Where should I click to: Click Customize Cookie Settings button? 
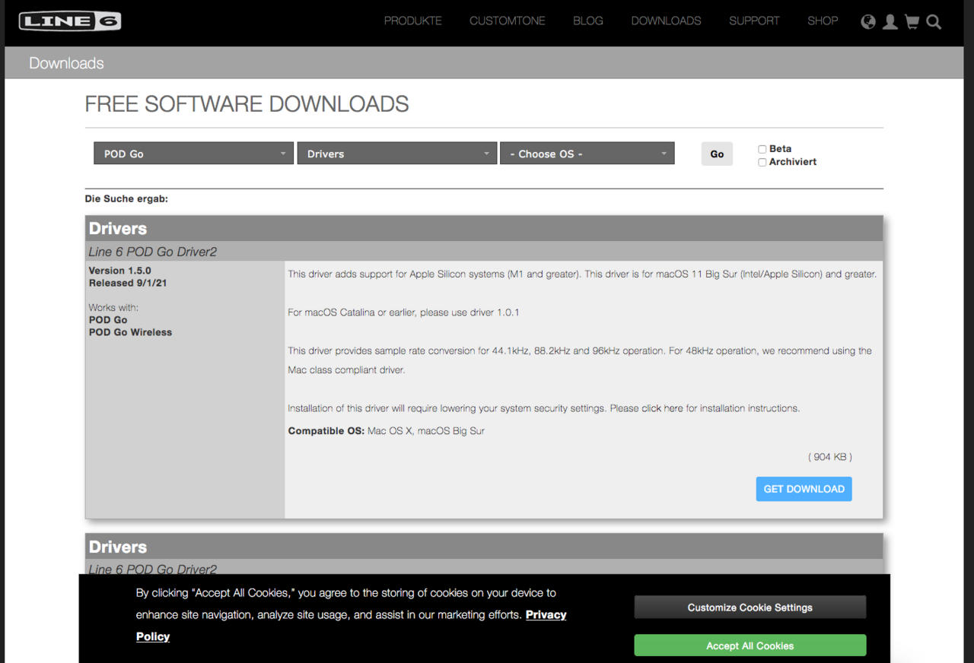tap(750, 607)
